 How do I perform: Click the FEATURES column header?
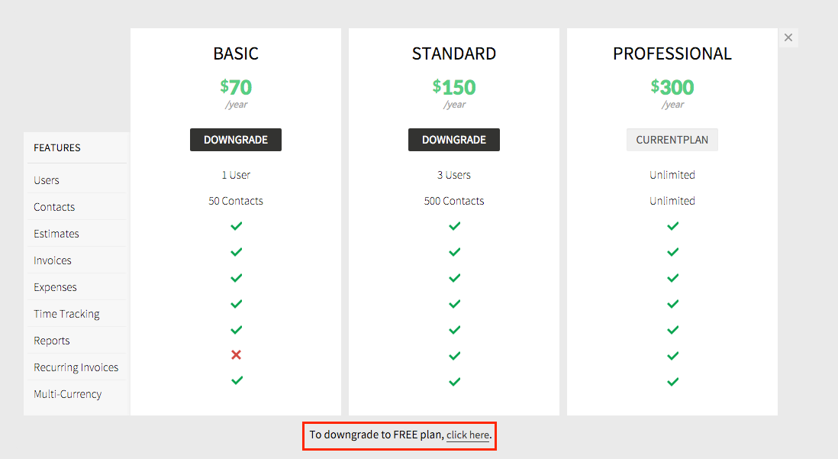(57, 147)
